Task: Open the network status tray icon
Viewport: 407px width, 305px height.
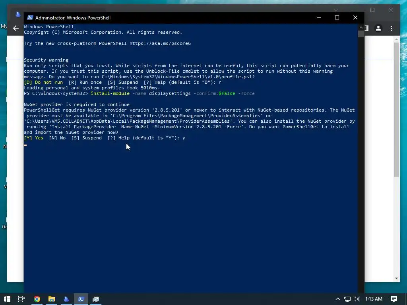Action: pos(347,299)
